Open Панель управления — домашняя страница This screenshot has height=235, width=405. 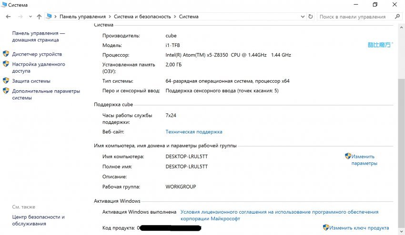tap(38, 37)
